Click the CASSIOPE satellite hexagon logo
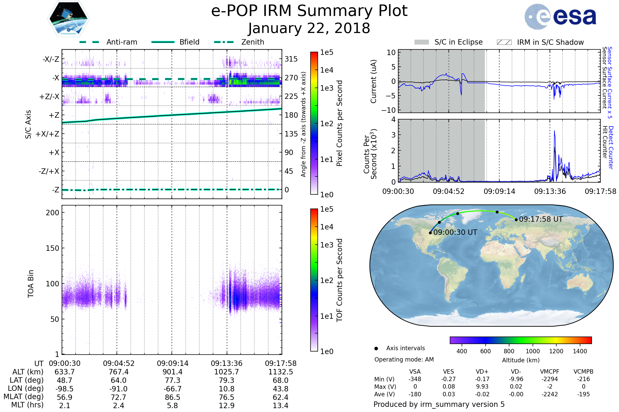This screenshot has height=412, width=619. (x=68, y=19)
